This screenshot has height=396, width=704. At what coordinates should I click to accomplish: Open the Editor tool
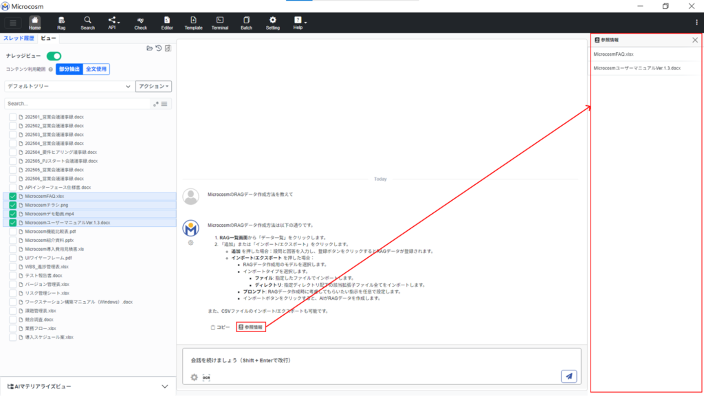tap(167, 23)
